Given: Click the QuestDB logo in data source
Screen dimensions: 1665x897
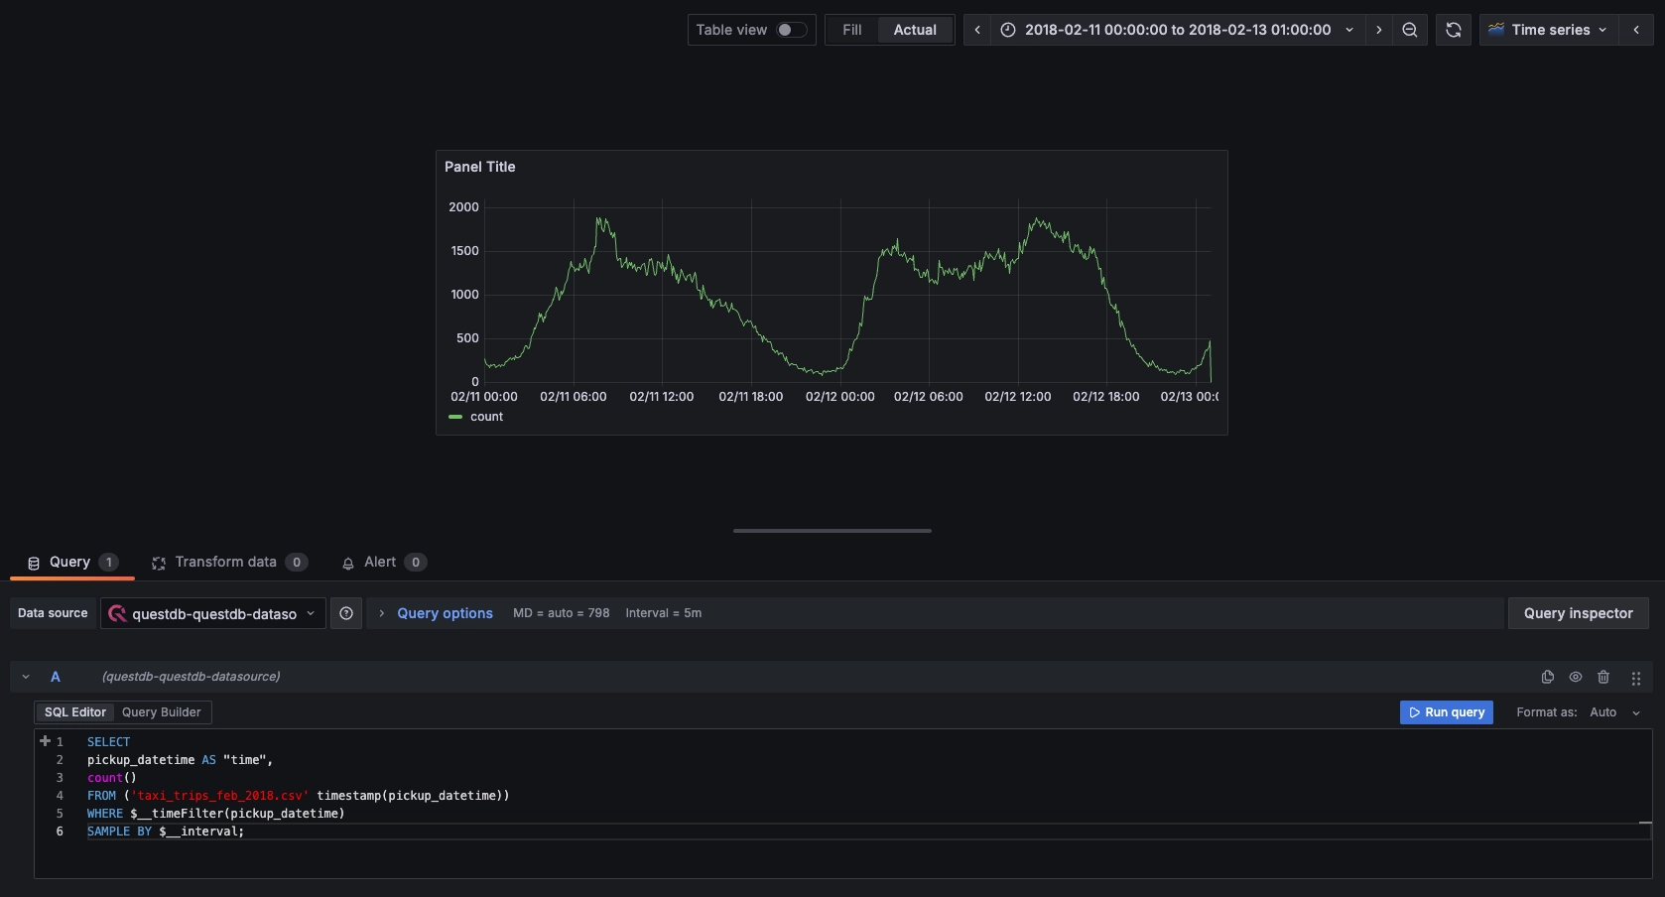Looking at the screenshot, I should pos(117,613).
